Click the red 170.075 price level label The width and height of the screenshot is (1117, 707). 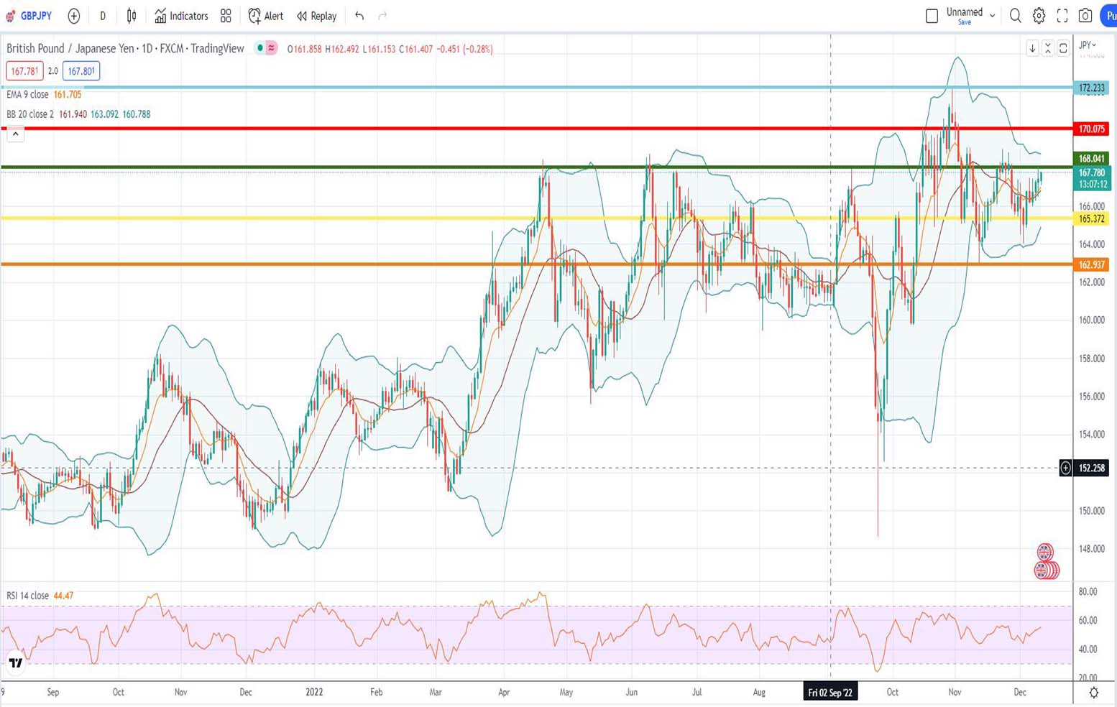tap(1091, 129)
